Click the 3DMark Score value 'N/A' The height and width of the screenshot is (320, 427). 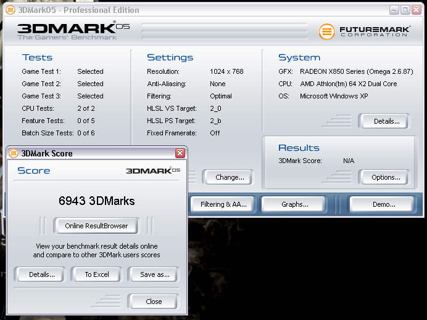tap(349, 161)
